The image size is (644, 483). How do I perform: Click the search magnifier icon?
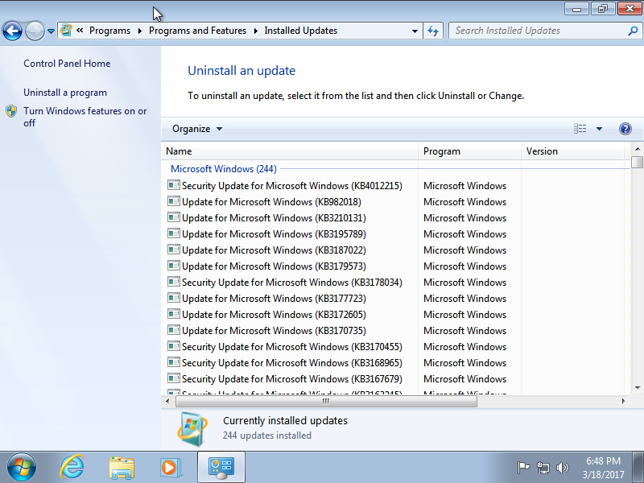click(633, 31)
